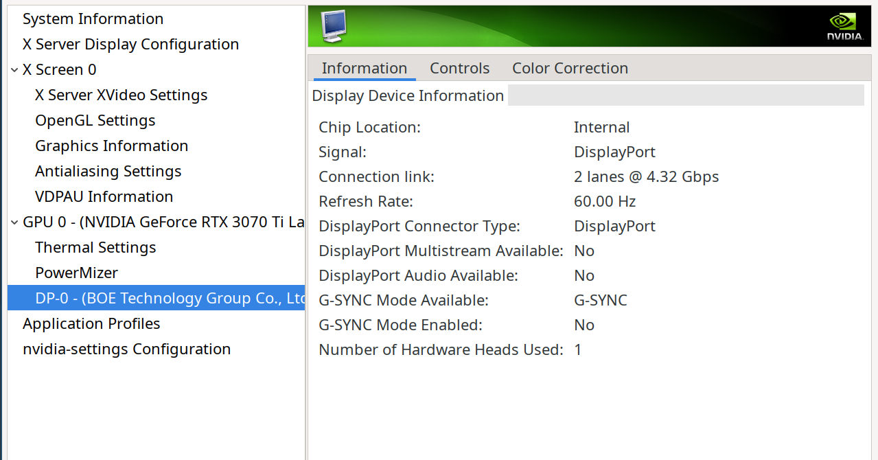Screen dimensions: 878x460
Task: Open nvidia-settings Configuration page
Action: click(127, 349)
